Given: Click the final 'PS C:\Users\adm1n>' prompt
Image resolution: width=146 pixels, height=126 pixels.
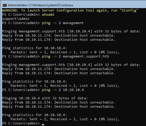Looking at the screenshot, I should pos(21,123).
